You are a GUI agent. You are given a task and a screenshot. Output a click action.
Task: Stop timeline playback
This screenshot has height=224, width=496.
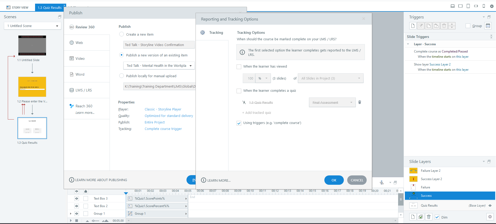[77, 221]
